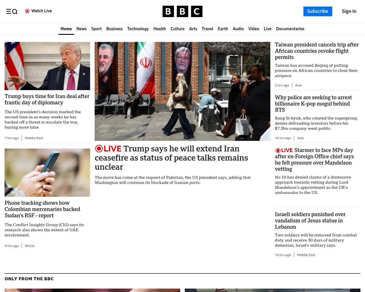Open the Colombian mercenaries phone tracking headline
This screenshot has width=365, height=292.
[x=42, y=209]
